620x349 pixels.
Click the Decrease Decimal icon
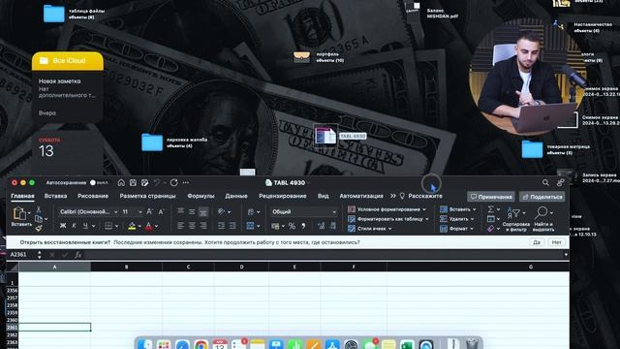click(x=333, y=226)
